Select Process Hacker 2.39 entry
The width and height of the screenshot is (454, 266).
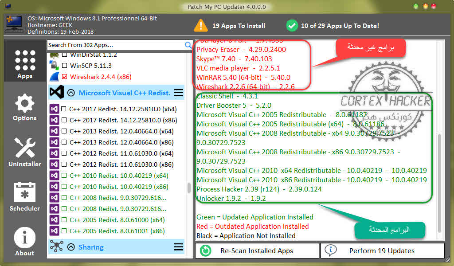pyautogui.click(x=259, y=189)
